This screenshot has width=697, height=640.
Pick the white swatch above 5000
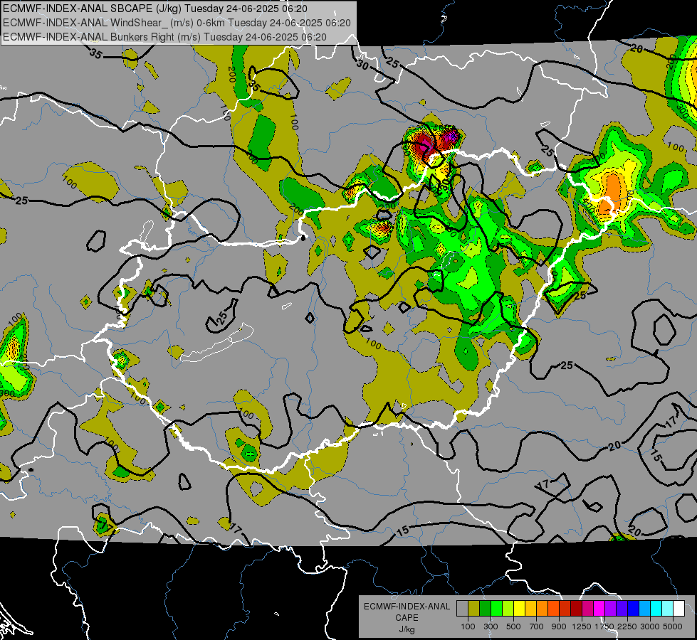click(678, 609)
